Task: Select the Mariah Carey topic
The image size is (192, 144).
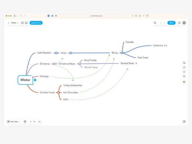Action: point(91,67)
